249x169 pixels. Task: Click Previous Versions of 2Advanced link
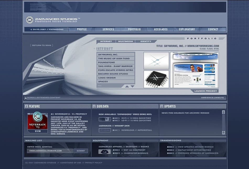click(197, 153)
